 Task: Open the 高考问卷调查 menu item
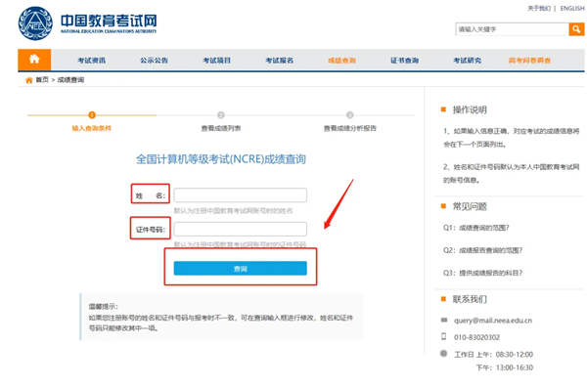529,61
